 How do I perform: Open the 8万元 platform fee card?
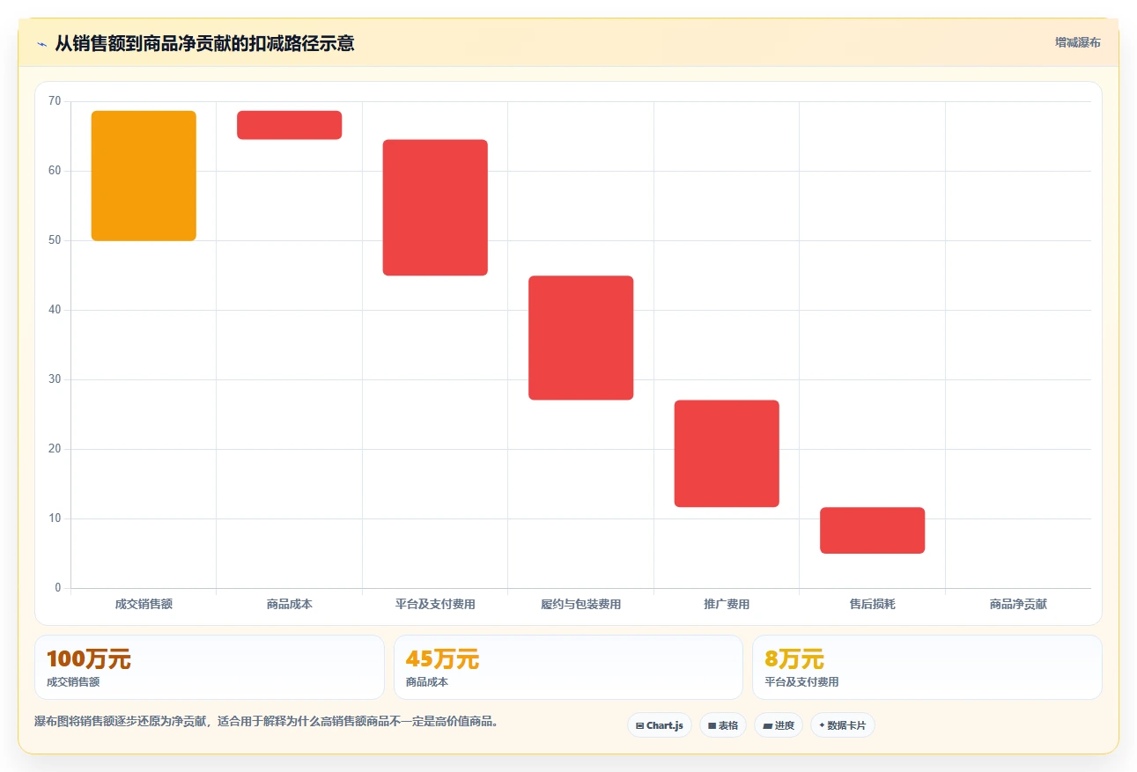pos(927,667)
